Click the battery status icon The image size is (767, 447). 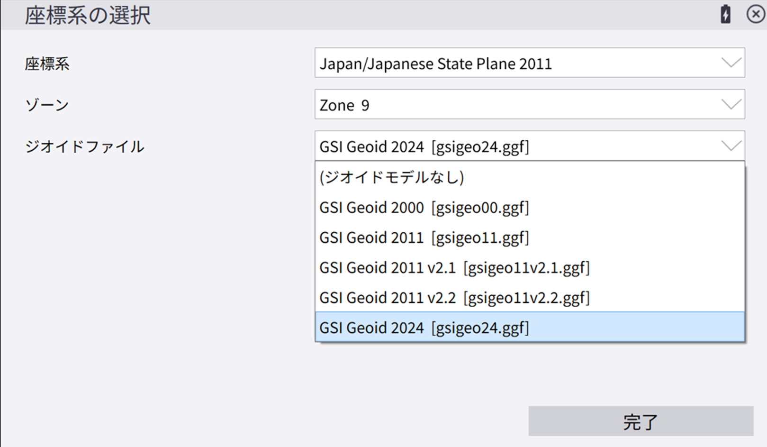(725, 14)
